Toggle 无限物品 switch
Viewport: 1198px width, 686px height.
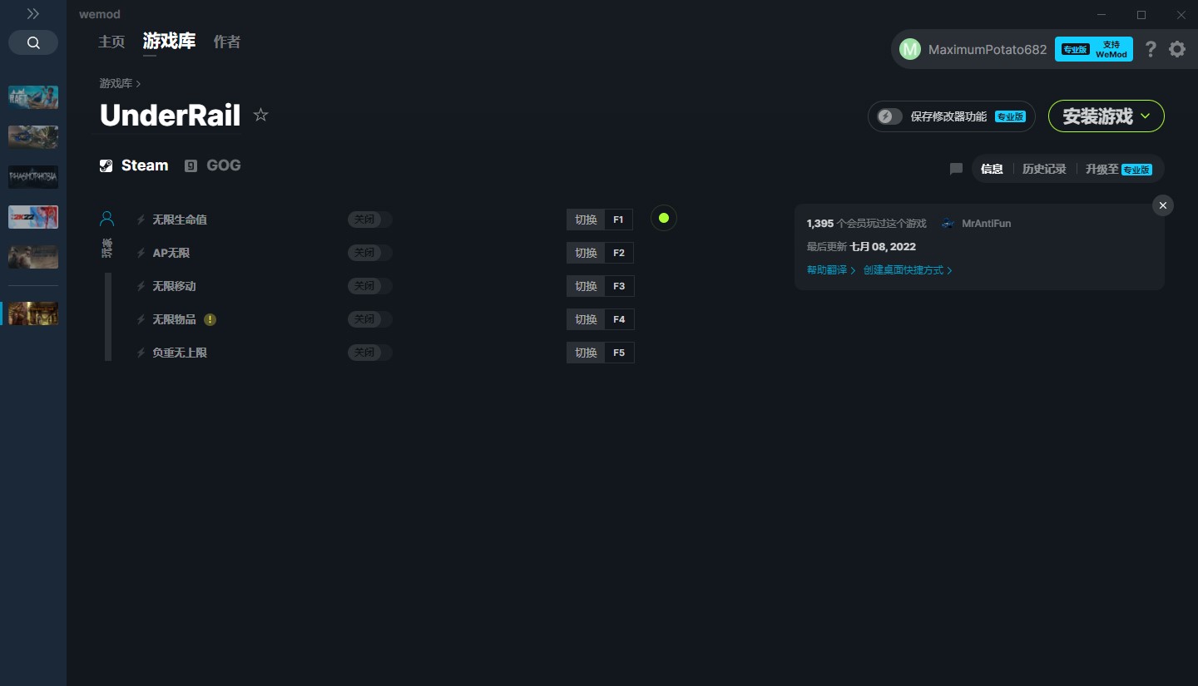tap(370, 319)
